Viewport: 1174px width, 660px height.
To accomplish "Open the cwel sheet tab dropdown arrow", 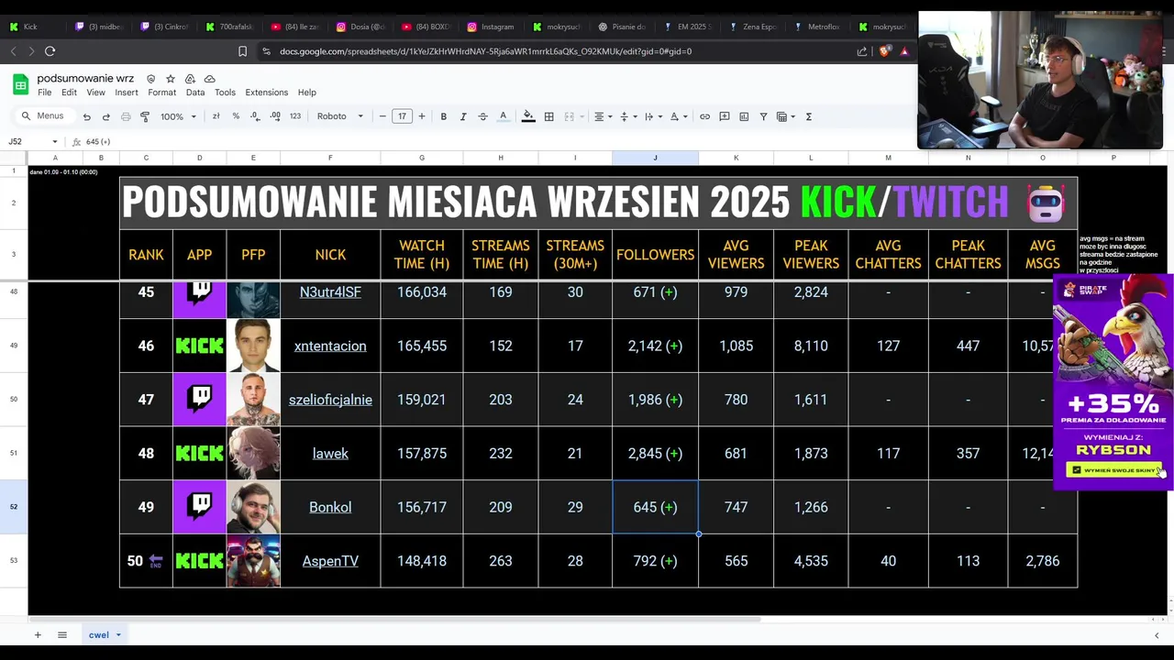I will (118, 635).
